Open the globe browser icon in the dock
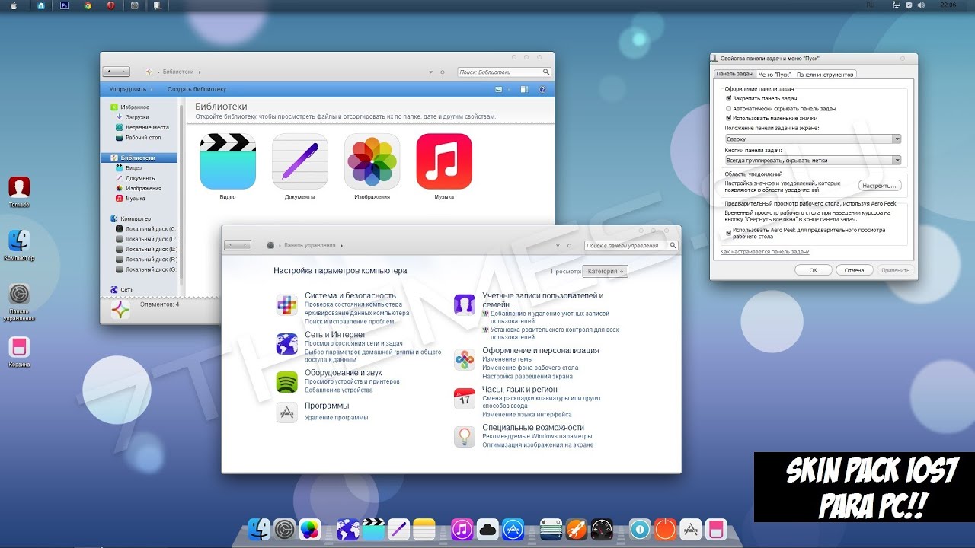This screenshot has height=548, width=975. 347,529
